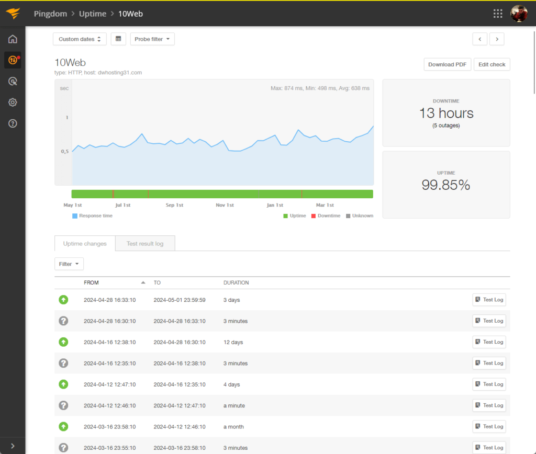The image size is (536, 454).
Task: Click unknown status icon for a minute row
Action: click(63, 405)
